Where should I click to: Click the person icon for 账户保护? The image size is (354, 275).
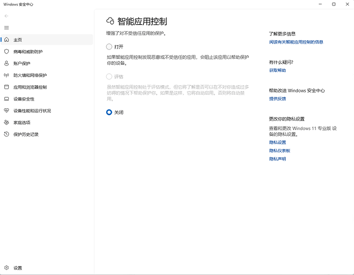click(7, 63)
